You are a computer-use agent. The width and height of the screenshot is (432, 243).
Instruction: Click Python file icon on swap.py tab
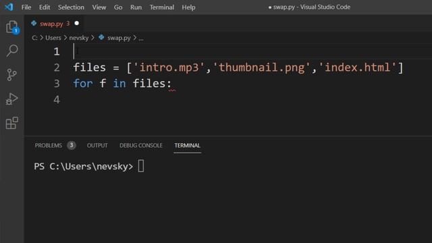[x=34, y=24]
